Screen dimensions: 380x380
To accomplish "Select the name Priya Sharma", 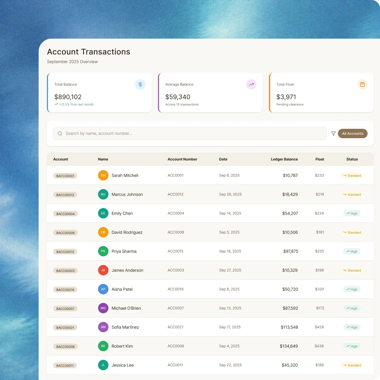I will tap(124, 251).
